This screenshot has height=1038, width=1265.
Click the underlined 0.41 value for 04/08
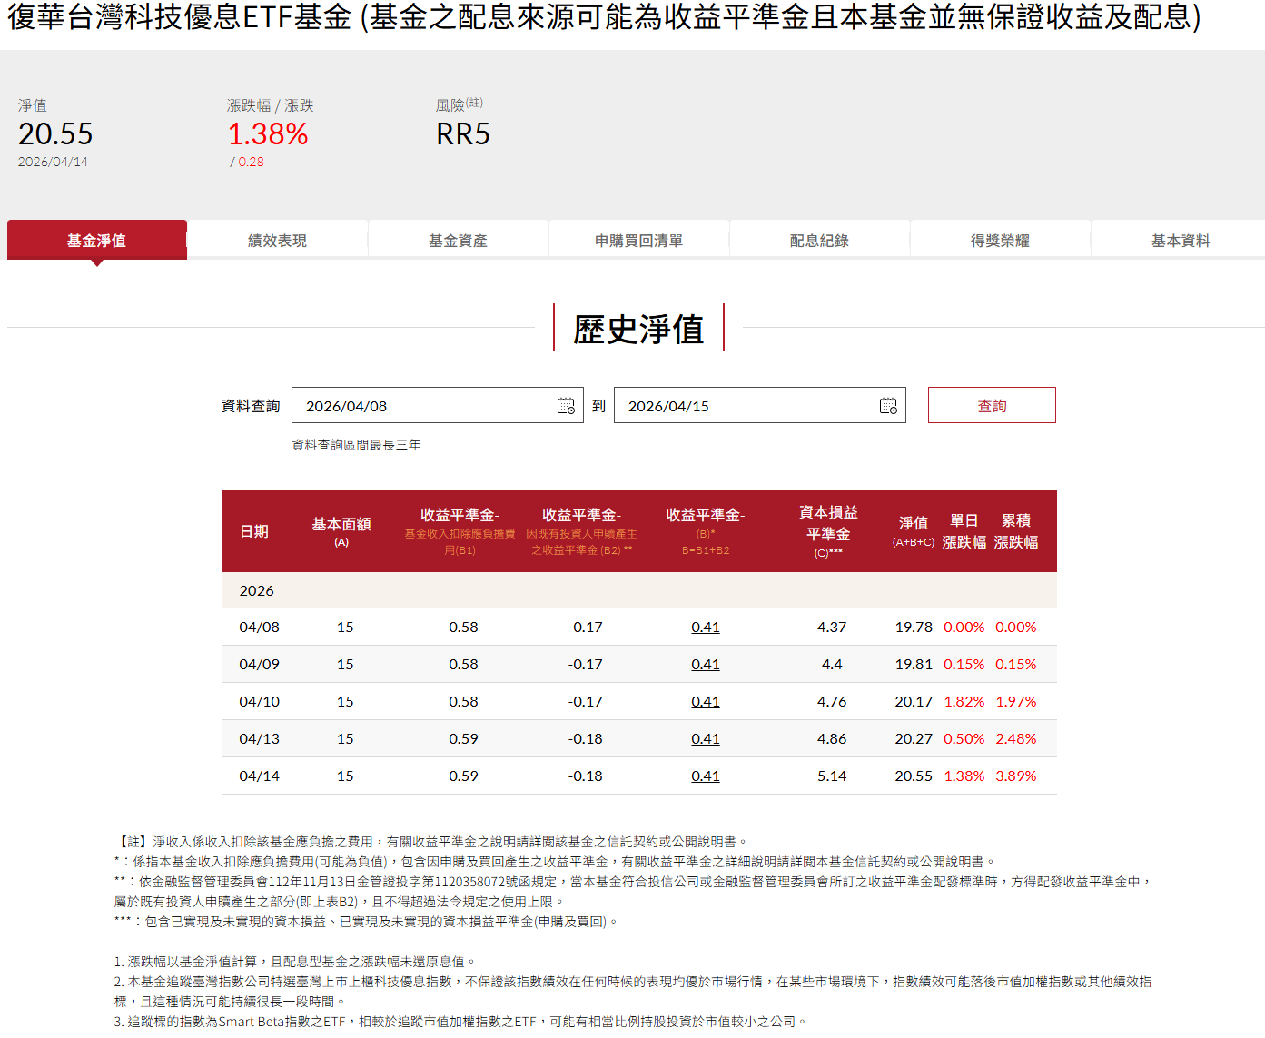coord(707,627)
